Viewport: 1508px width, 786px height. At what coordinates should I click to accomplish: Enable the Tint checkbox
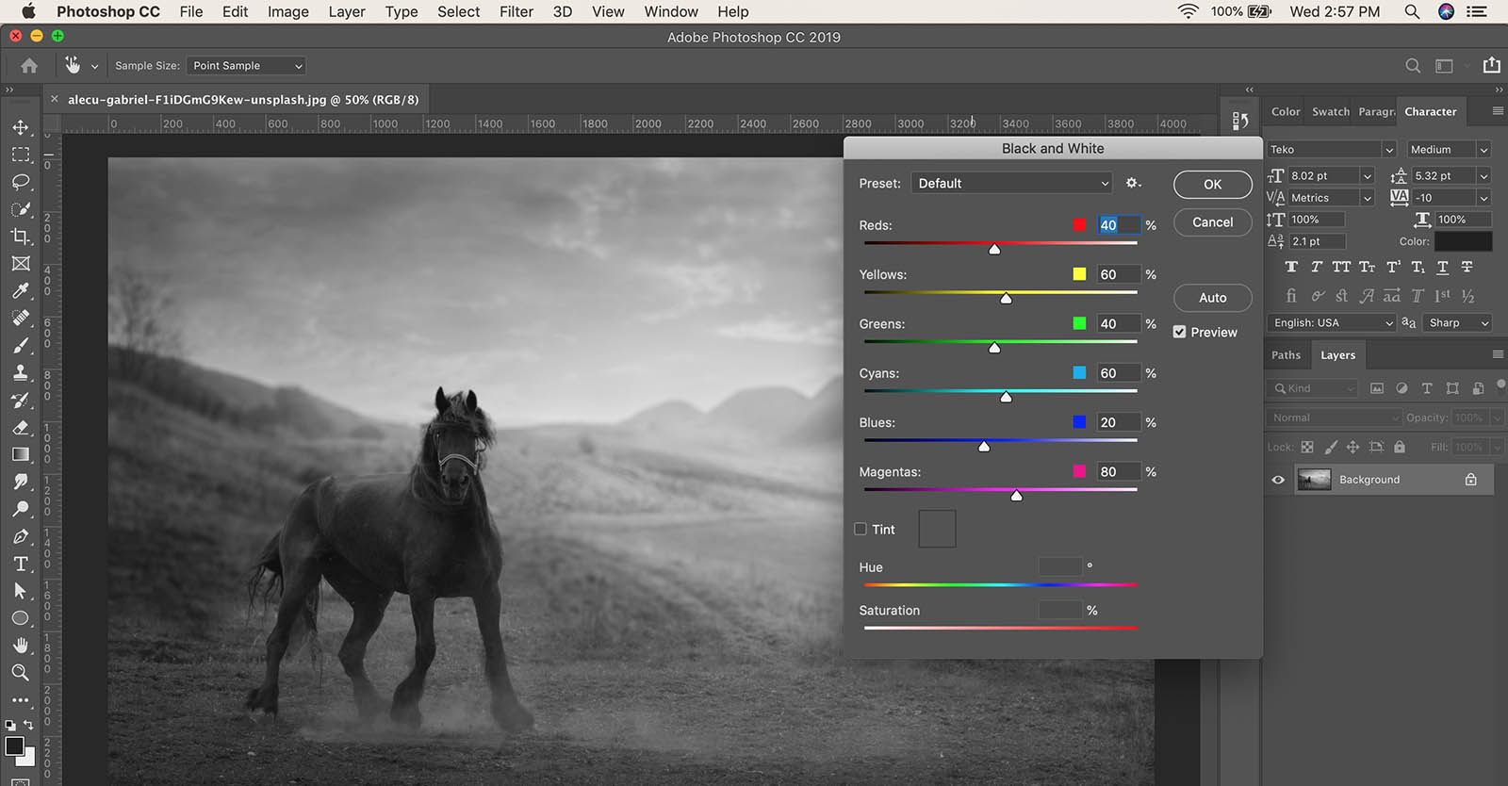861,530
